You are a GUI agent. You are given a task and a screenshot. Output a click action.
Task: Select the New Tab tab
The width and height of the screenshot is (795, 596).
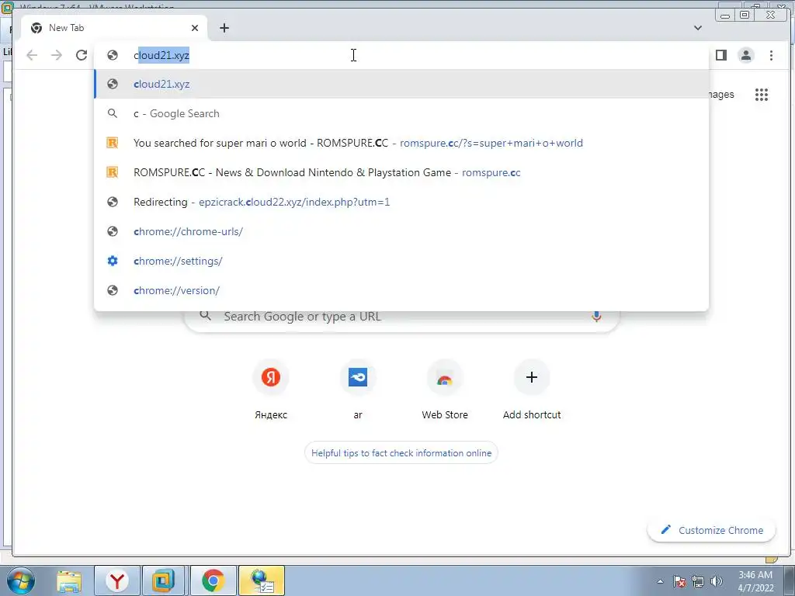click(114, 28)
